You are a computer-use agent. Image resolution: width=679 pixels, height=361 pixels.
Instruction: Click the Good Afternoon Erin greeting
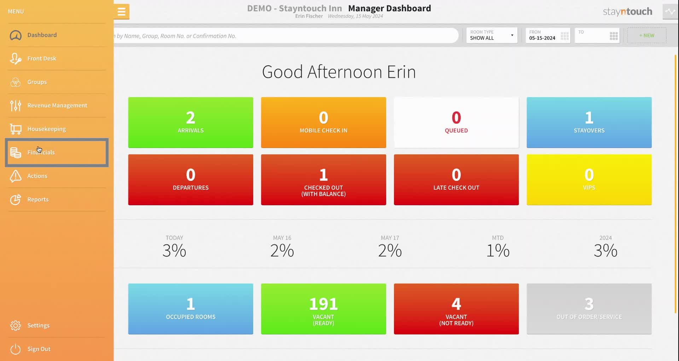pos(339,72)
